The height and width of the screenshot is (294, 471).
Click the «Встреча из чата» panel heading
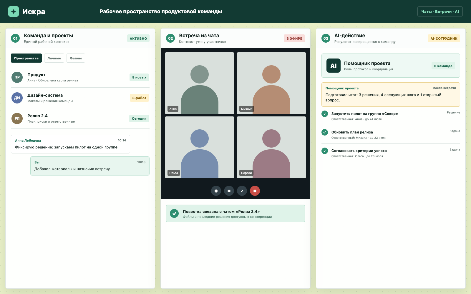click(199, 36)
